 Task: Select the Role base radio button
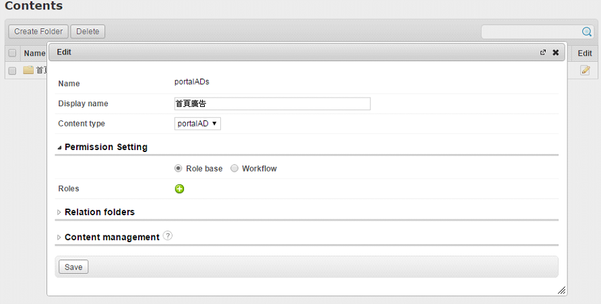click(x=178, y=169)
